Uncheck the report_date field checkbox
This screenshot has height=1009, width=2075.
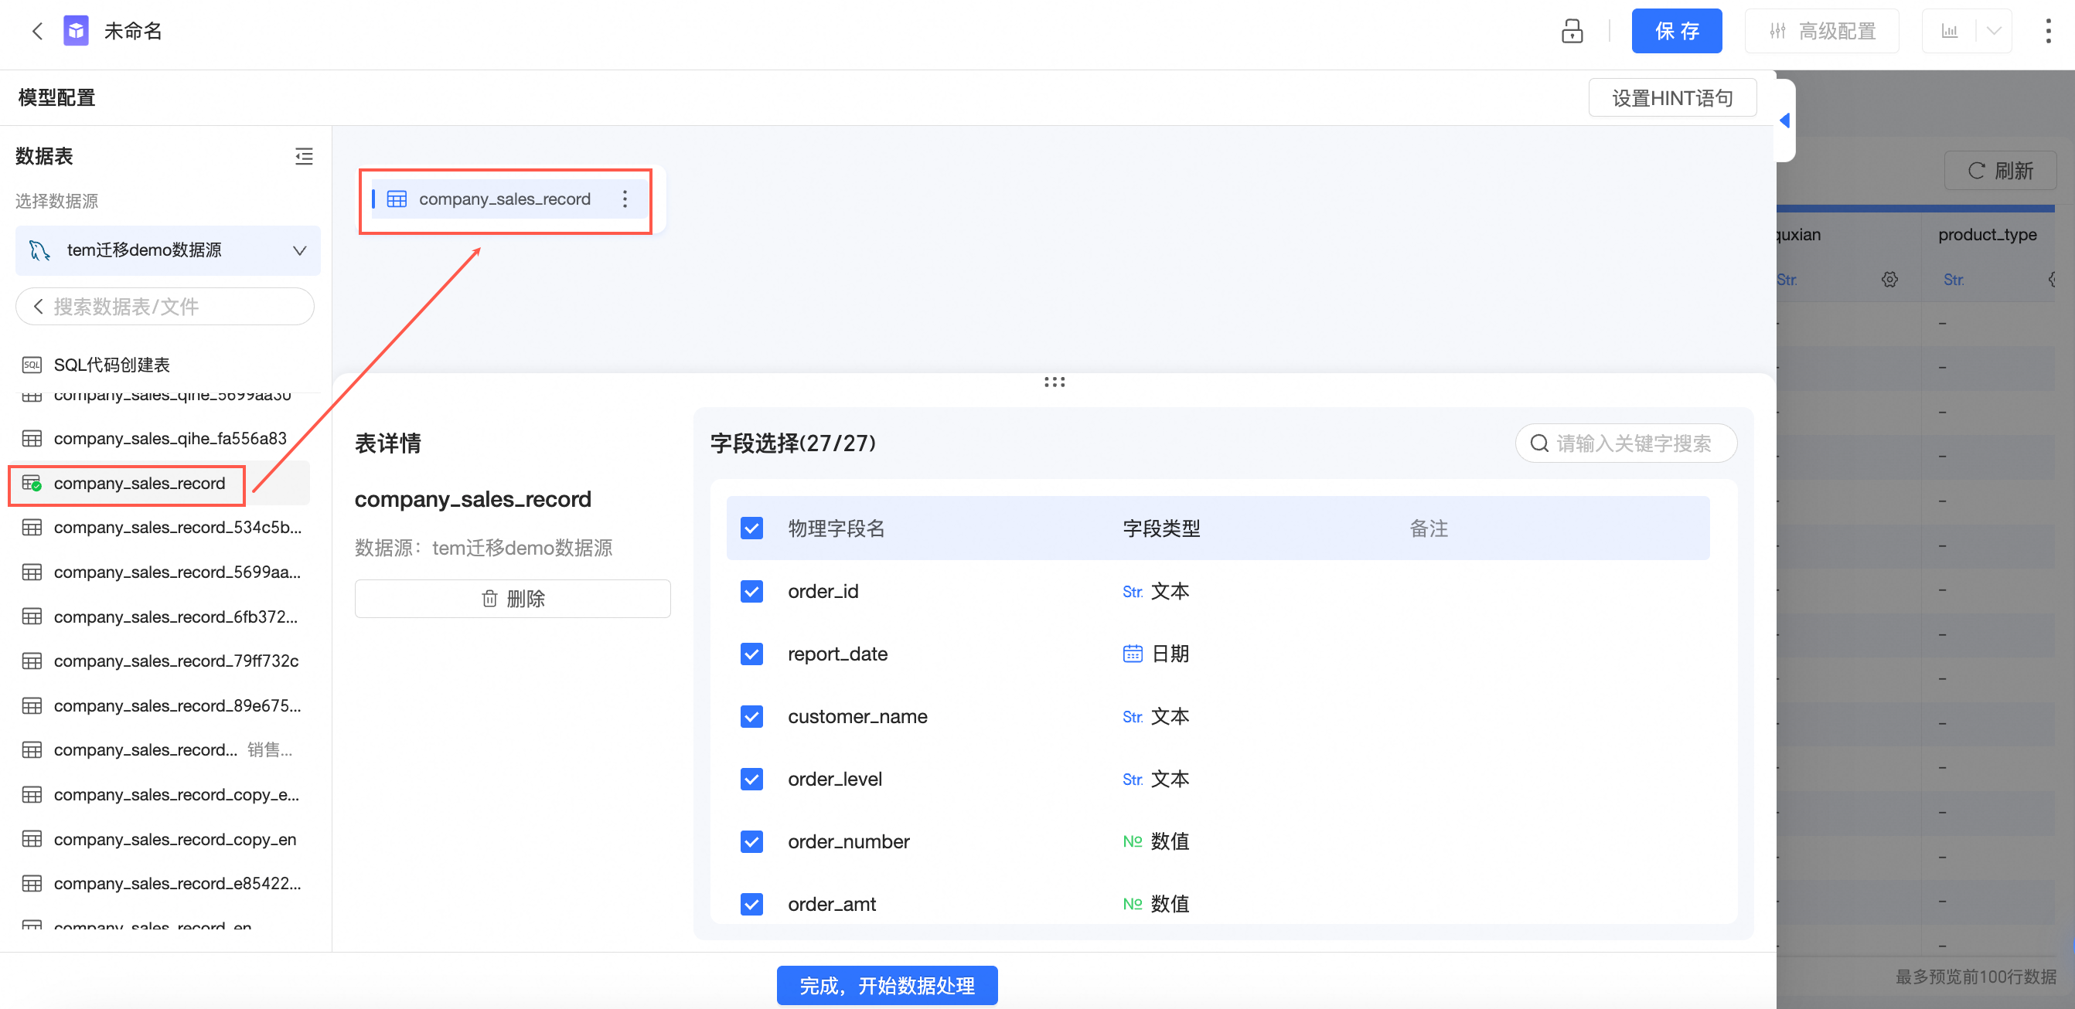pos(751,654)
